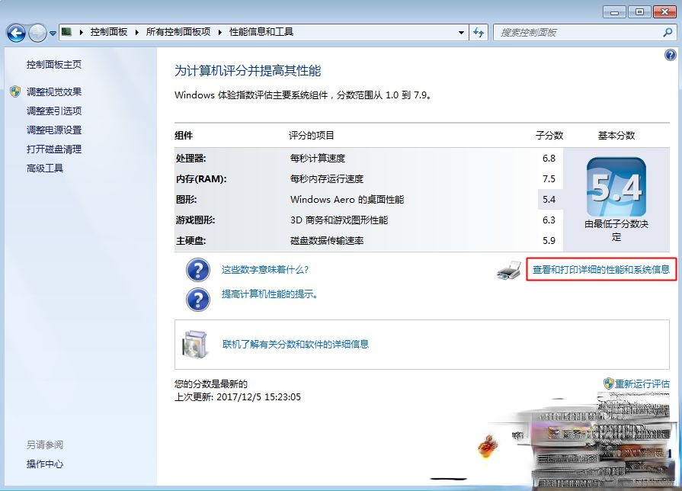
Task: Click the 7.5 memory subscore
Action: click(549, 179)
